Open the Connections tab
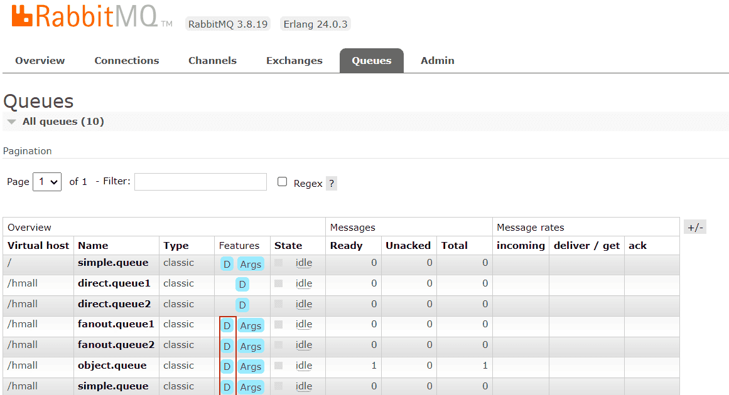The width and height of the screenshot is (729, 395). coord(127,61)
